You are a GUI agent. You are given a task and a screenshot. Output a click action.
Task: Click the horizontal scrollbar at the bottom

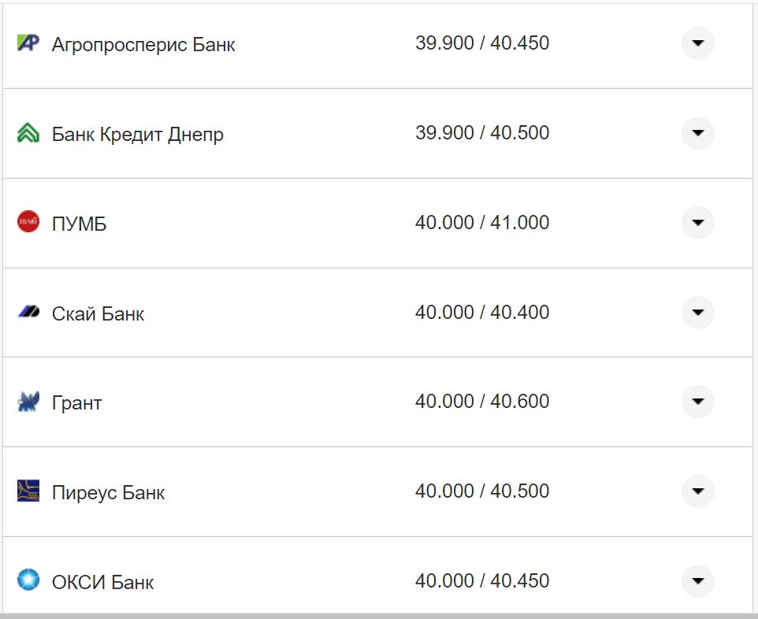click(378, 615)
